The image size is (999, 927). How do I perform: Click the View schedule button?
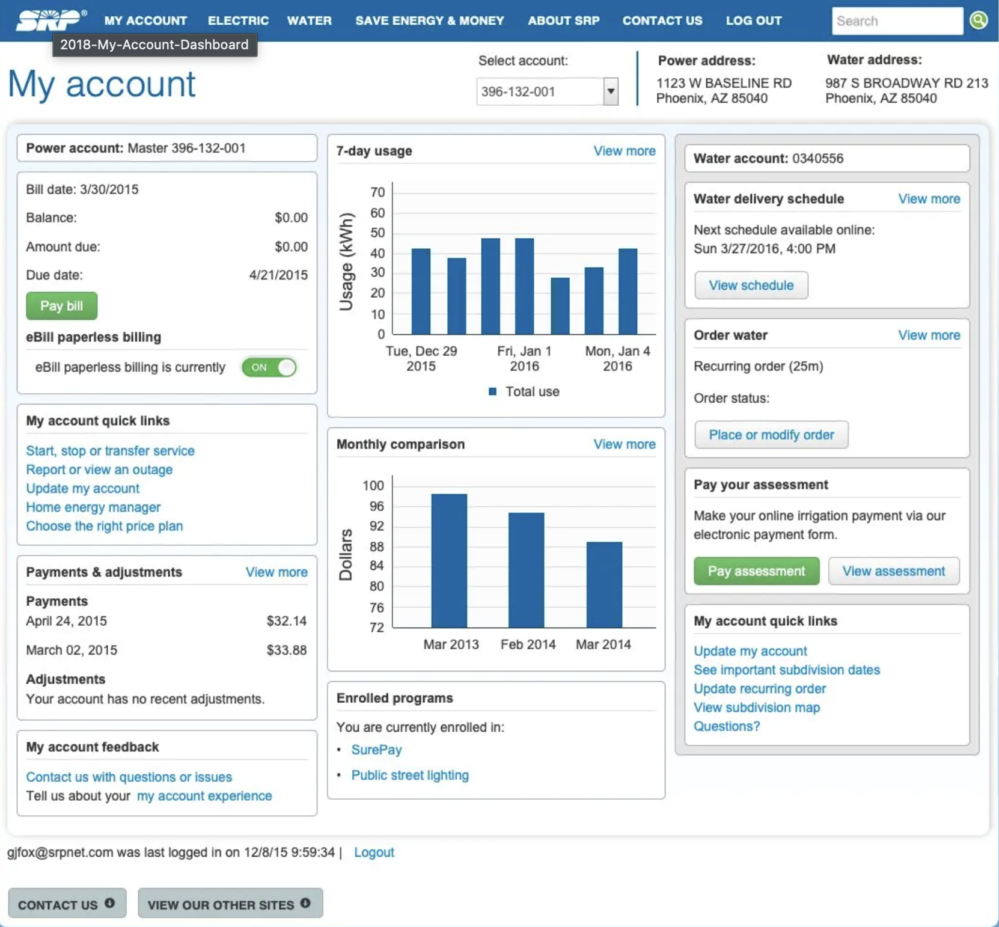[x=751, y=286]
